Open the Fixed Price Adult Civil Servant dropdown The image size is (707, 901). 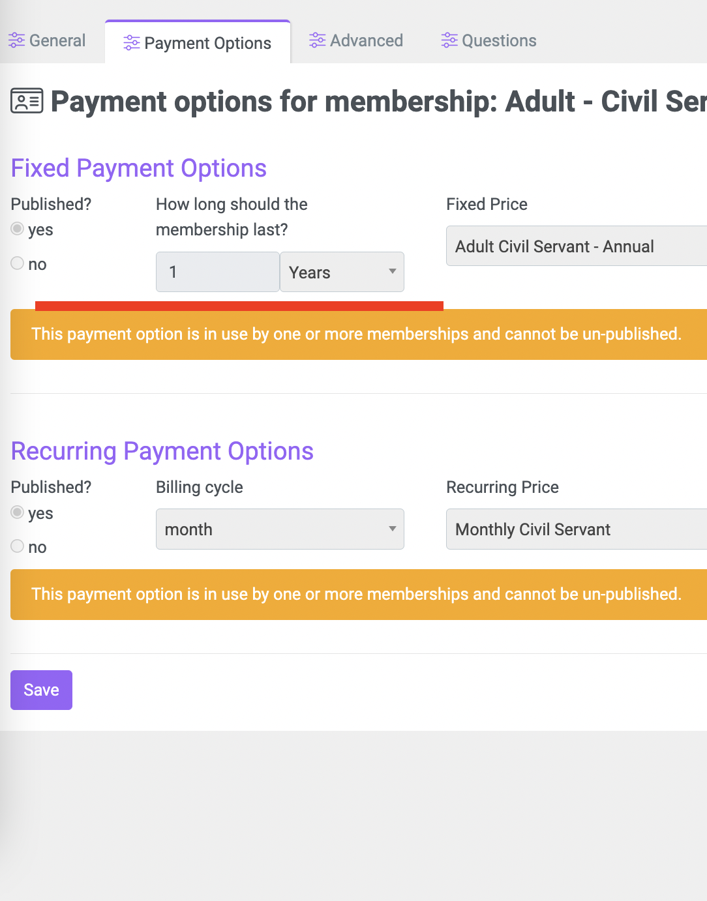pos(577,246)
